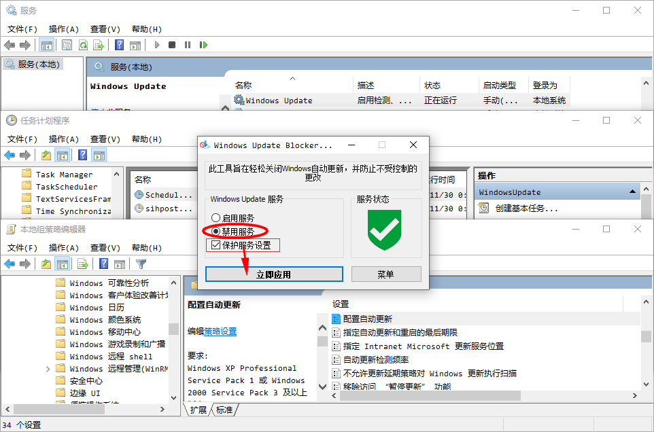Select 指定自动更新和重启的最后期限 setting
Image resolution: width=654 pixels, height=432 pixels.
[400, 332]
